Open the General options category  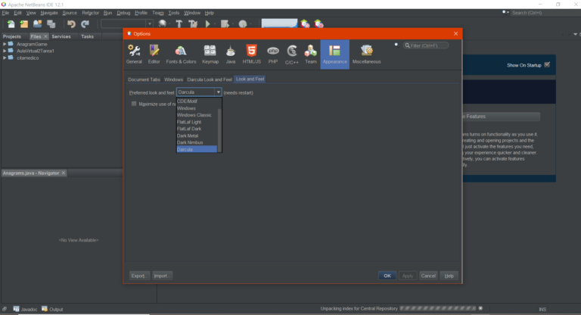(x=134, y=55)
